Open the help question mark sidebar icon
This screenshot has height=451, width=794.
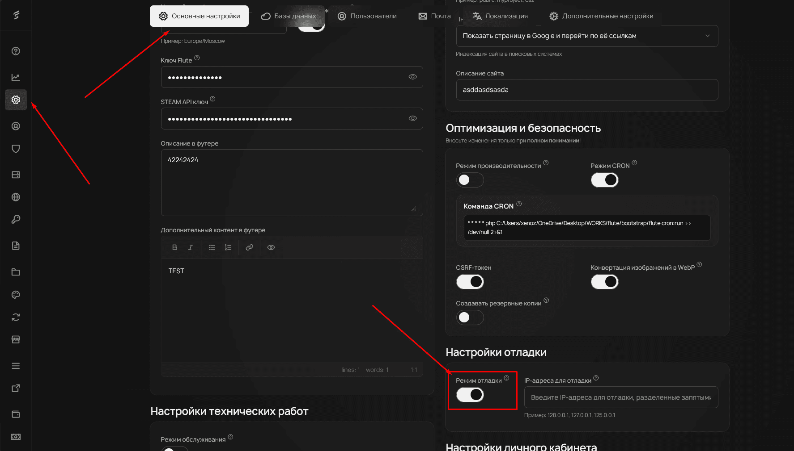coord(16,51)
